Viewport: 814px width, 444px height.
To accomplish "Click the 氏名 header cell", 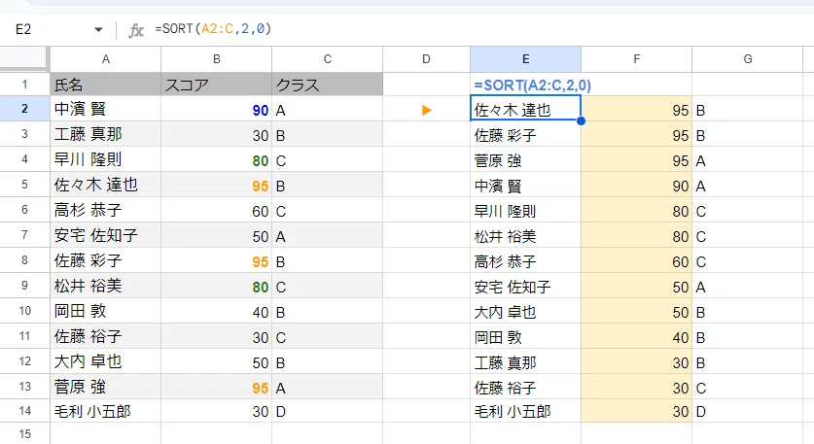I will 105,84.
